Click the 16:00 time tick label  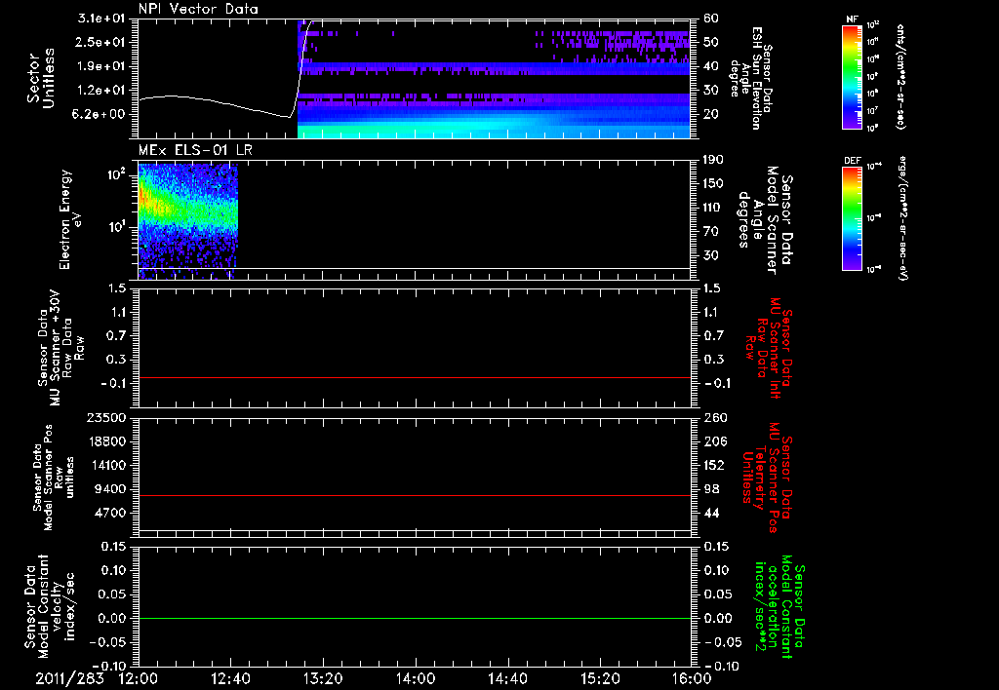tap(692, 678)
